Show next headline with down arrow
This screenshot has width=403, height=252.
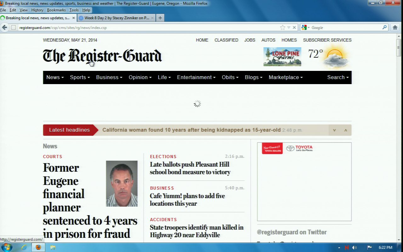pos(334,130)
